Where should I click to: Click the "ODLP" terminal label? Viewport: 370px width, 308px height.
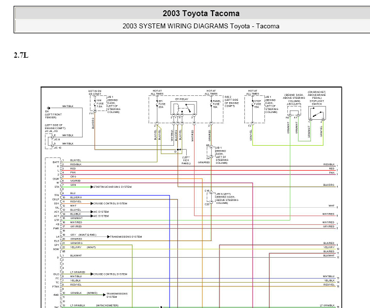click(x=56, y=199)
